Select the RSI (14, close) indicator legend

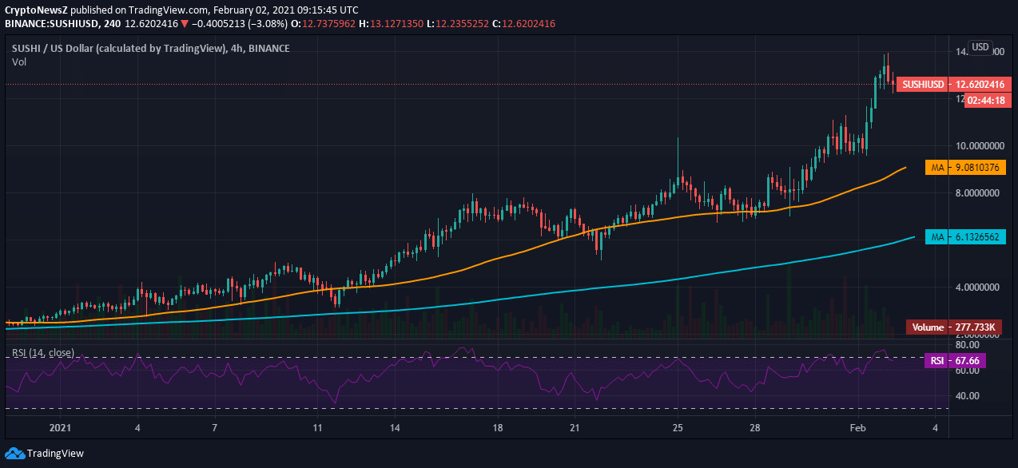[x=43, y=353]
